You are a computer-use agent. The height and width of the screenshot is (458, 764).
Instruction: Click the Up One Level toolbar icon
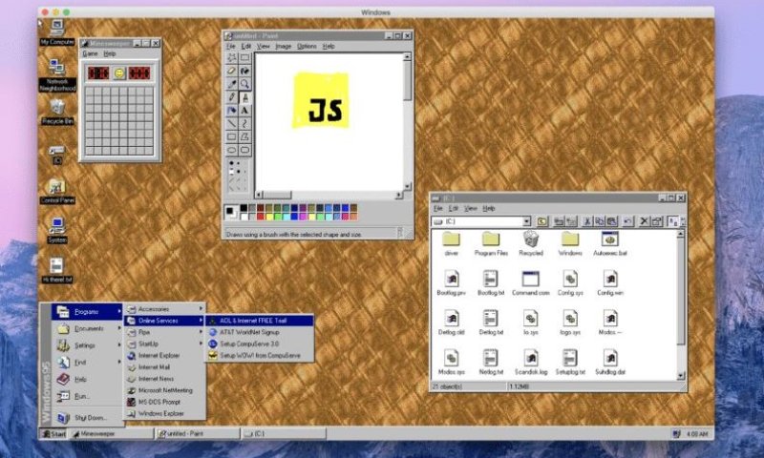point(542,221)
